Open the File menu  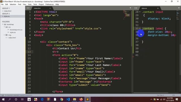pos(2,5)
